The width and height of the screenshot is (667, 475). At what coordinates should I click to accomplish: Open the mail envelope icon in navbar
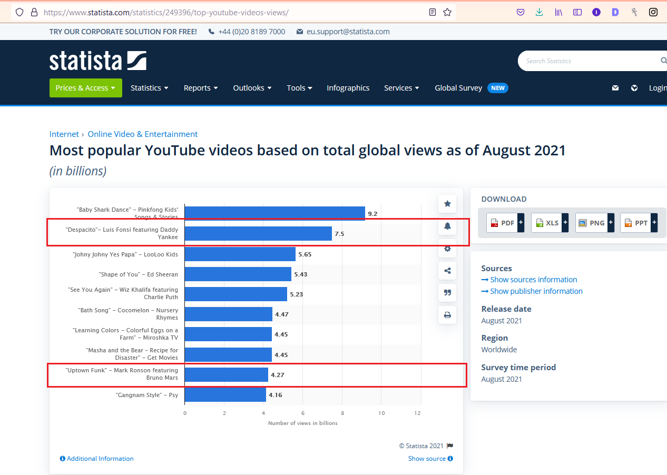615,88
